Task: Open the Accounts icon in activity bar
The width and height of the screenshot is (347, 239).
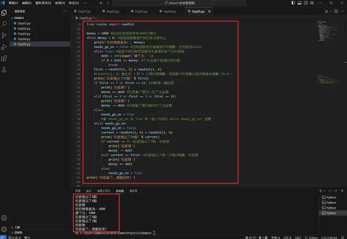Action: pos(5,218)
